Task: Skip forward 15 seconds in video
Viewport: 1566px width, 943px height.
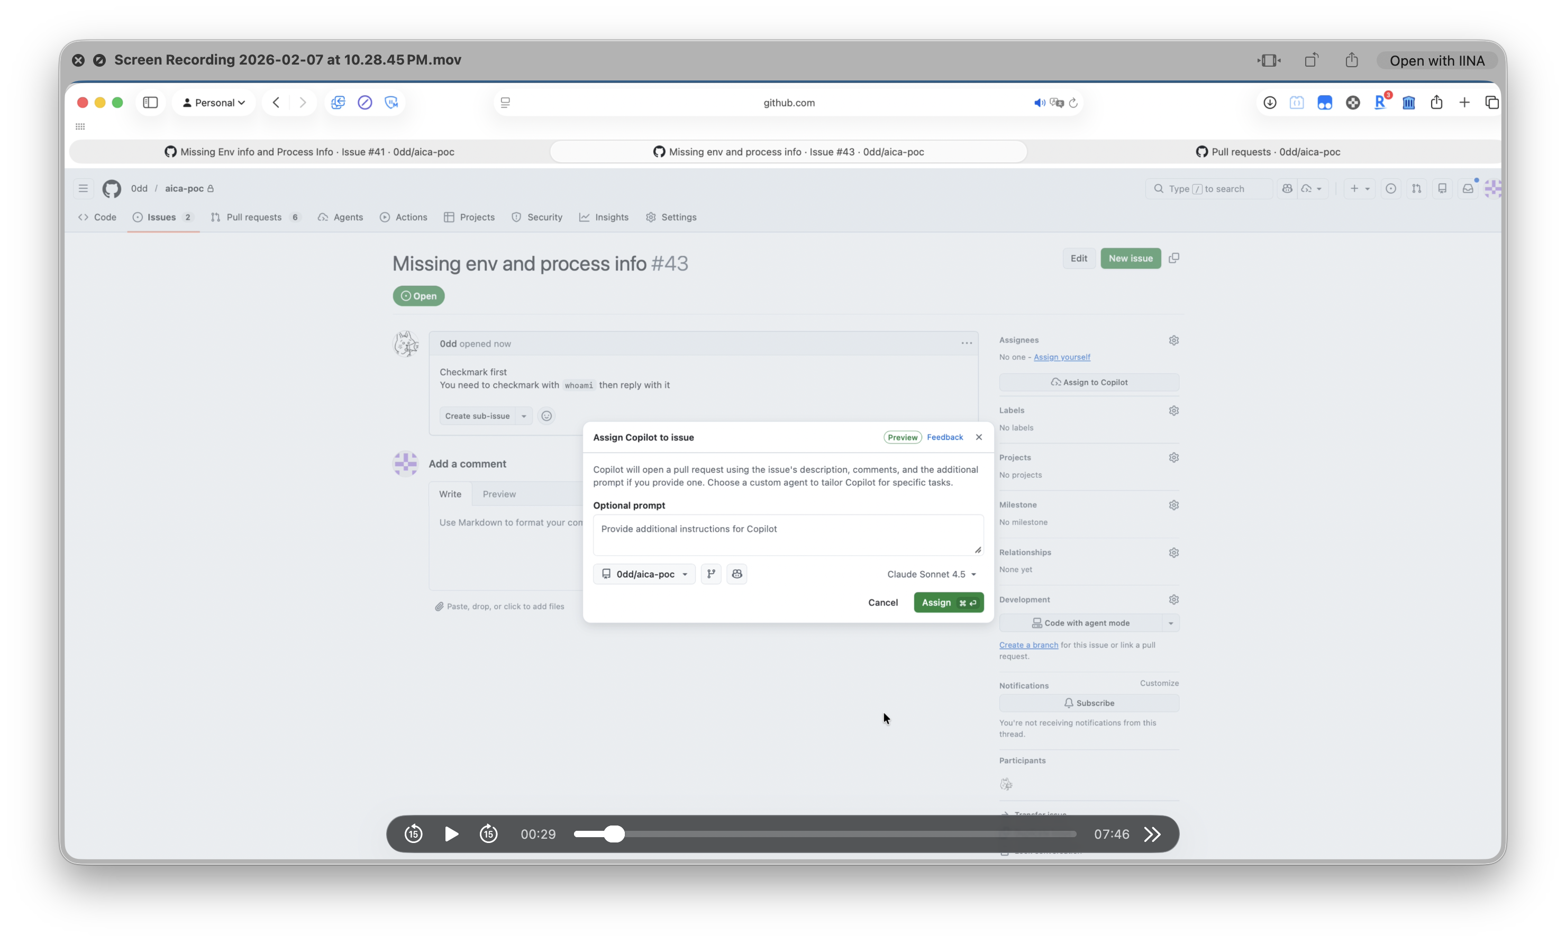Action: coord(488,833)
